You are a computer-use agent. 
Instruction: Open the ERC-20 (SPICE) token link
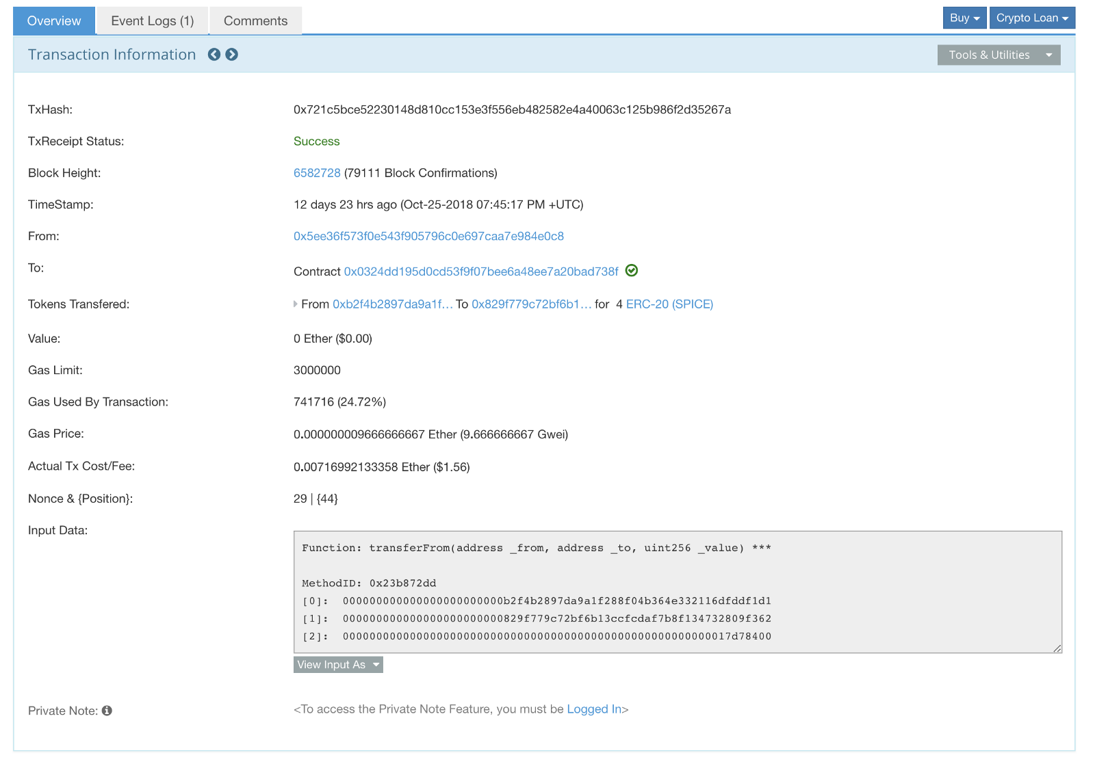click(669, 304)
